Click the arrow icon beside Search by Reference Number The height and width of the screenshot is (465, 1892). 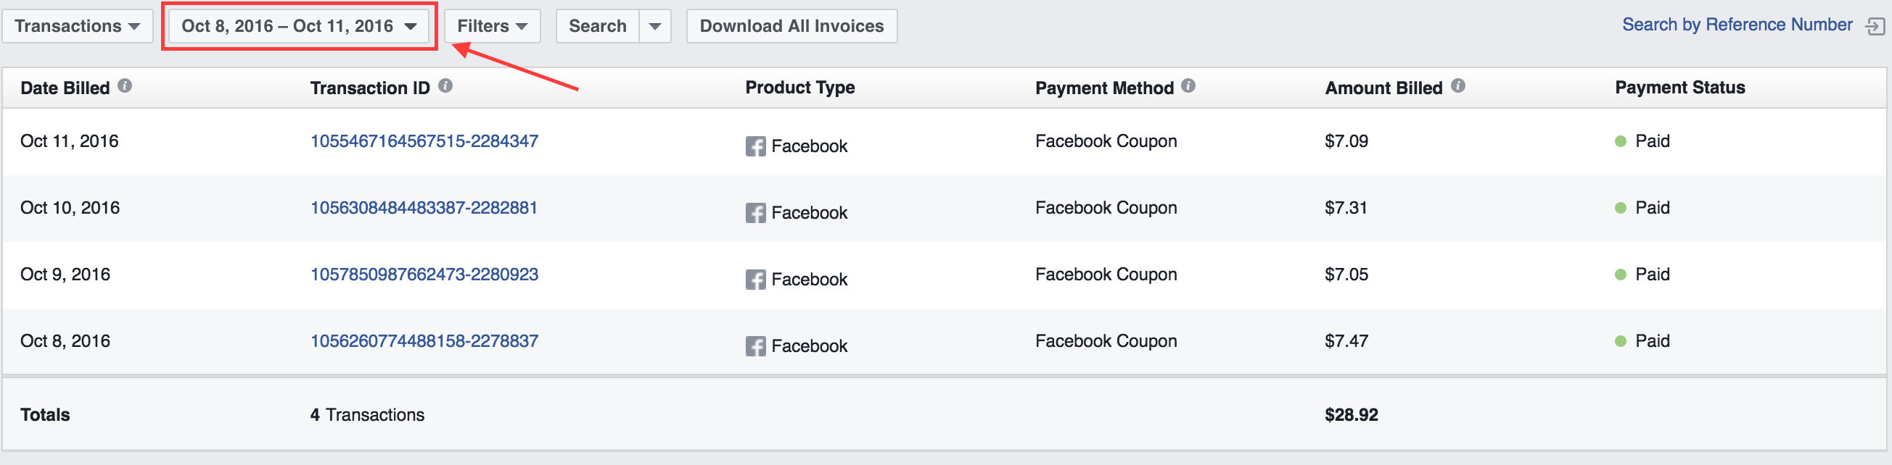[1875, 27]
